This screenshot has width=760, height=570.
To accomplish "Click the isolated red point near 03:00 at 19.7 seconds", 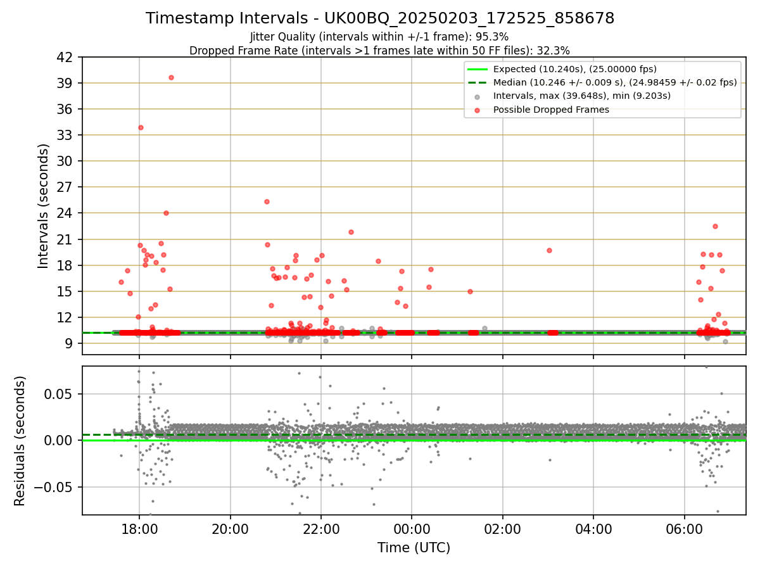I will [549, 250].
